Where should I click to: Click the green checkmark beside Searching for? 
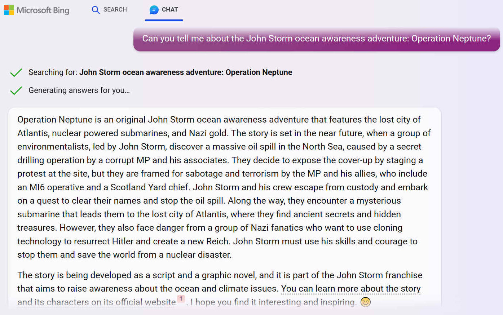(16, 73)
